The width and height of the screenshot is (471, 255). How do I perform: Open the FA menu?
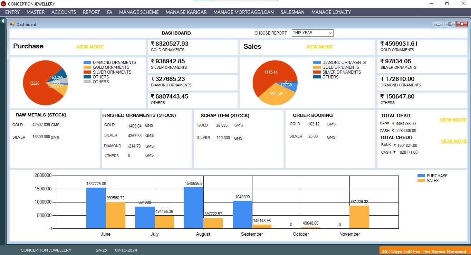click(x=109, y=12)
